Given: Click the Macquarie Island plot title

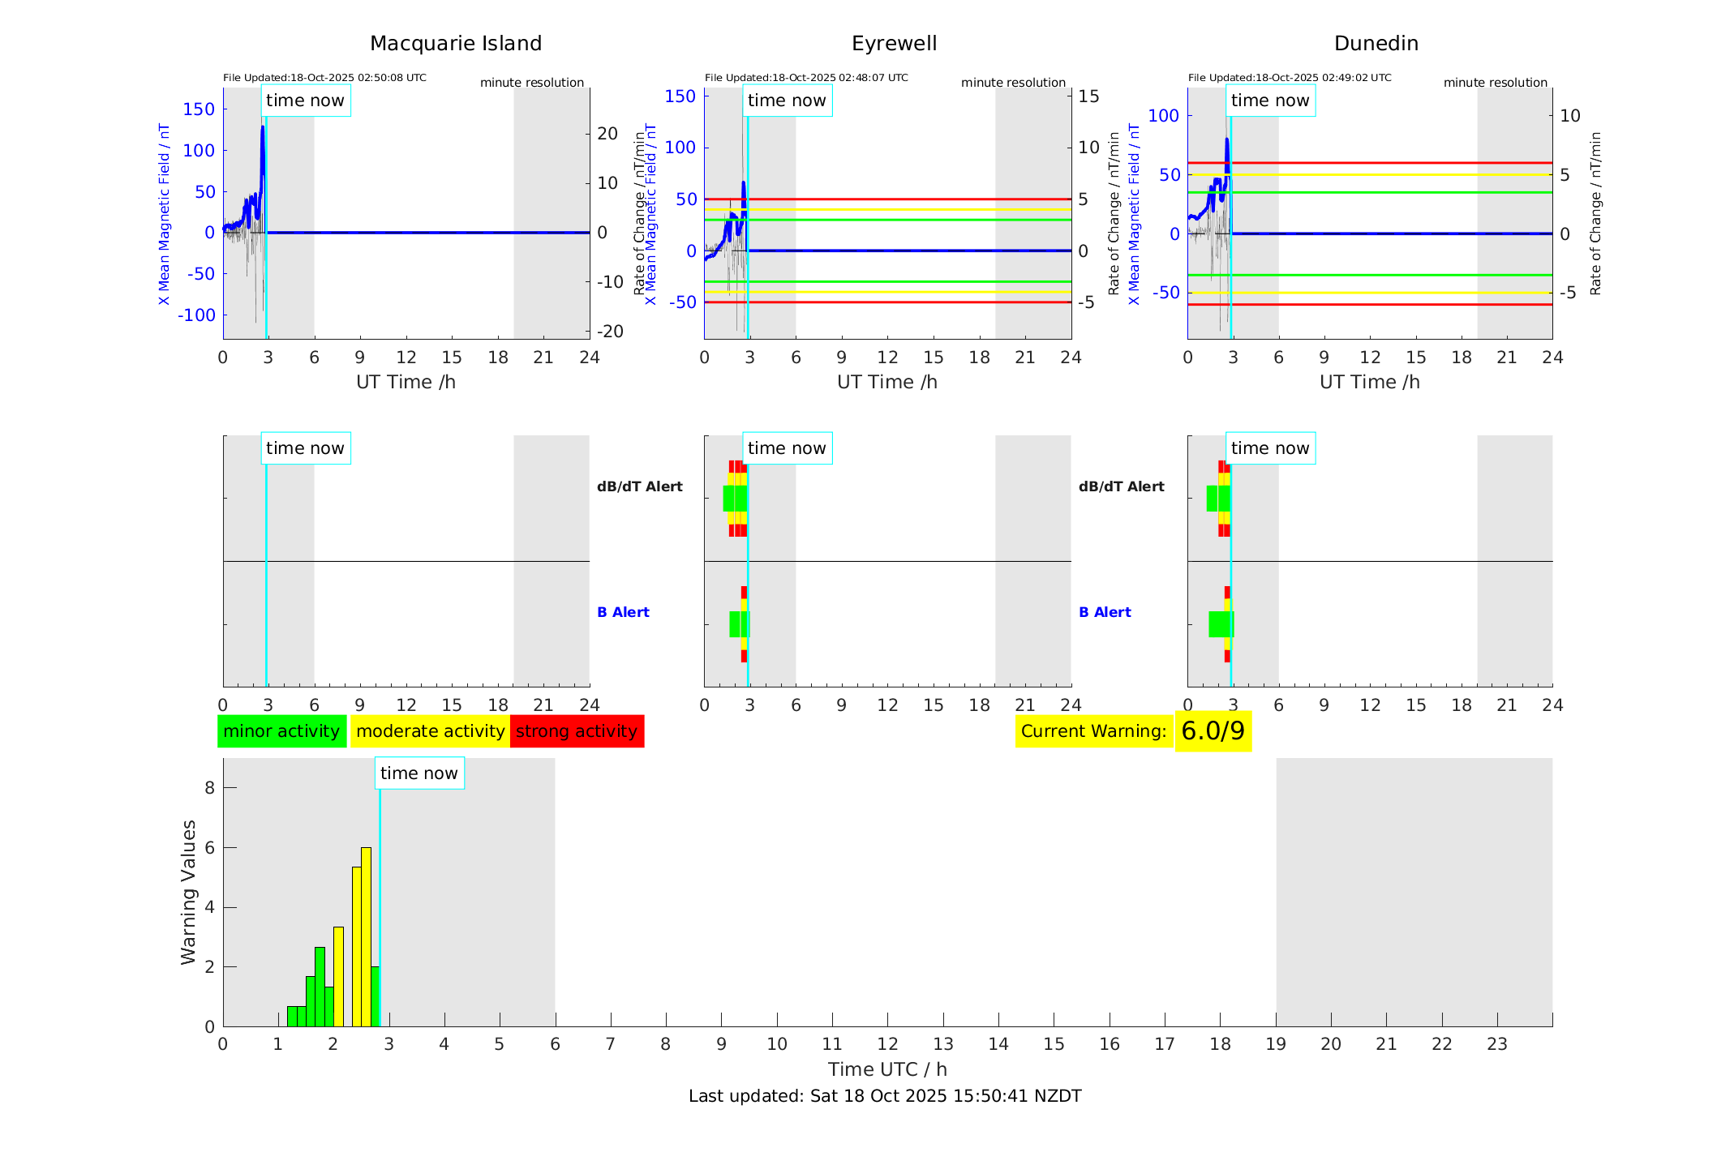Looking at the screenshot, I should click(x=456, y=44).
